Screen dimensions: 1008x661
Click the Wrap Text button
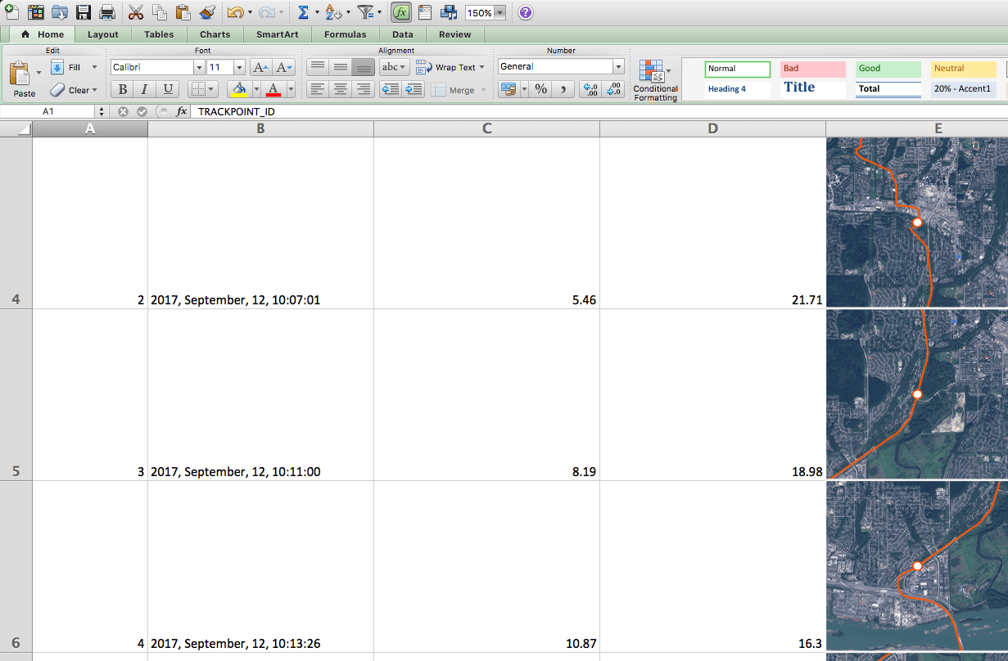click(450, 67)
